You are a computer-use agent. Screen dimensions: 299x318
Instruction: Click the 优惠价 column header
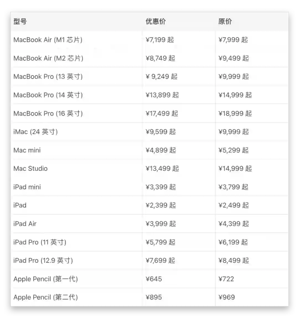156,22
